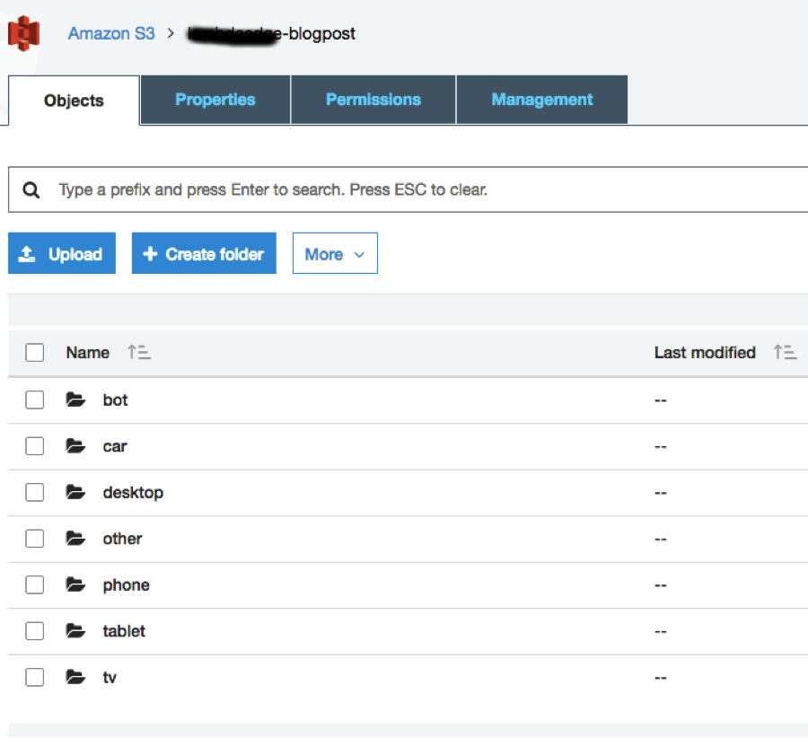Click the Last modified column header label
This screenshot has width=808, height=738.
point(705,353)
